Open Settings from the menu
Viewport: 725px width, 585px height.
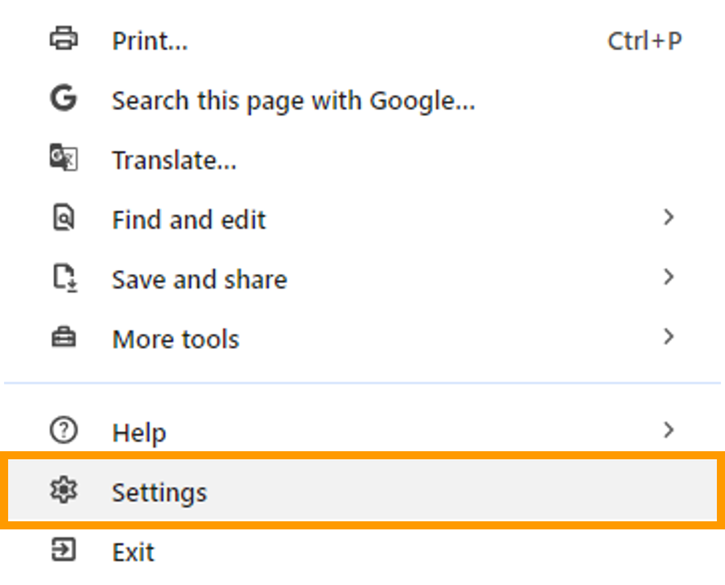pos(159,493)
